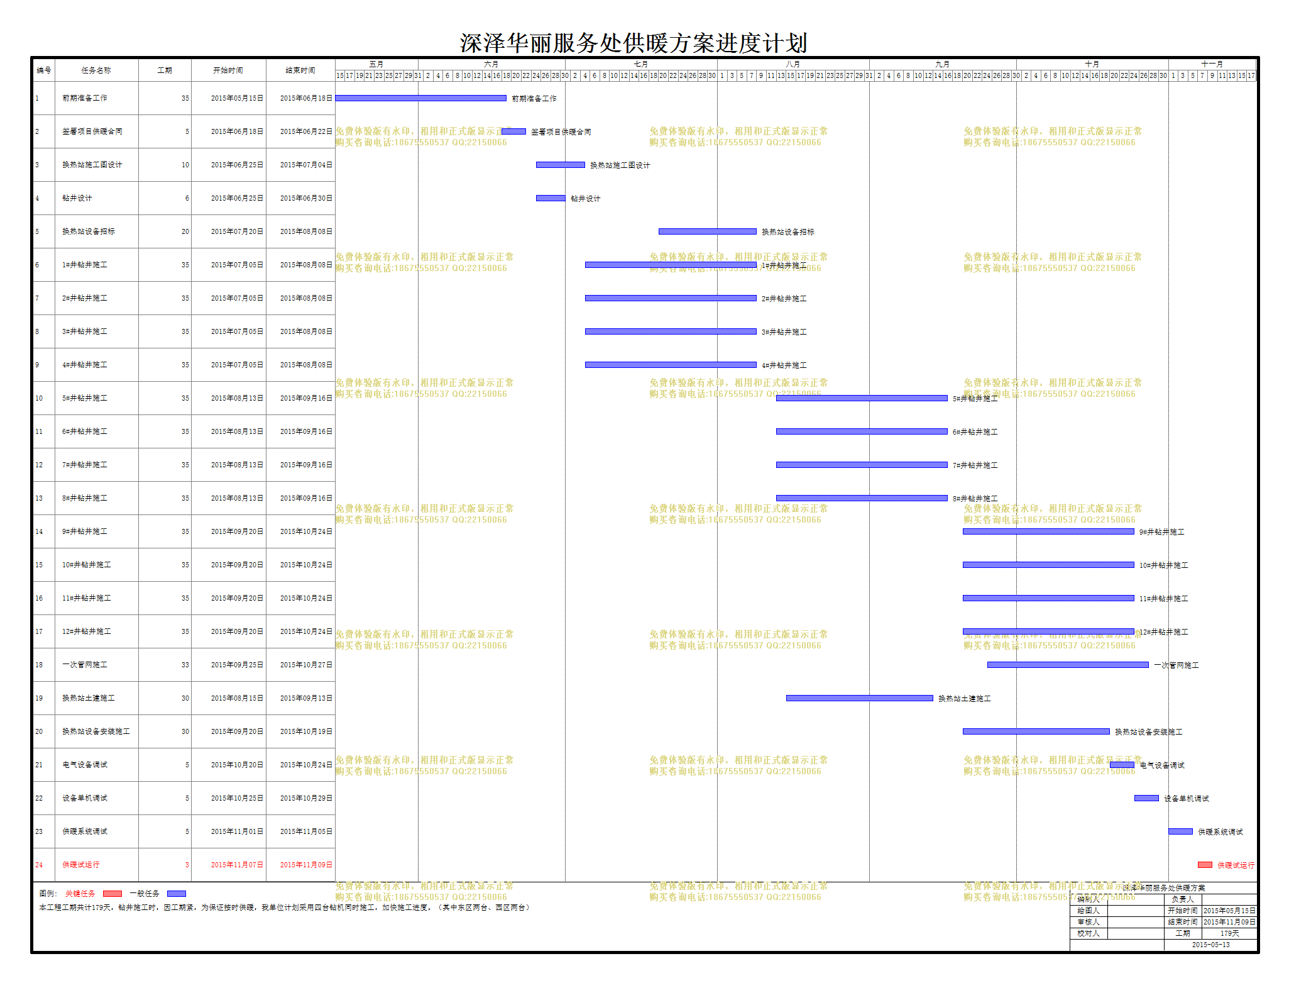Click the 8#井钻井施工 Gantt bar
The image size is (1289, 983).
[862, 498]
